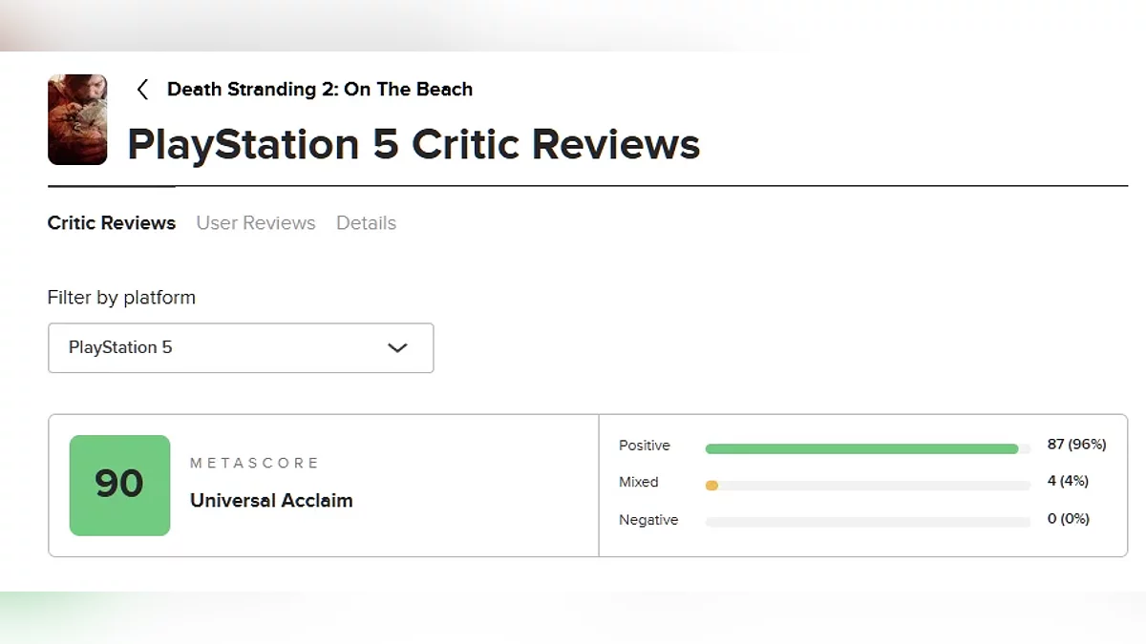
Task: Click the back chevron arrow icon
Action: [142, 90]
